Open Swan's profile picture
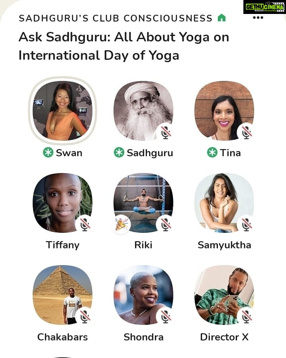 pyautogui.click(x=63, y=110)
